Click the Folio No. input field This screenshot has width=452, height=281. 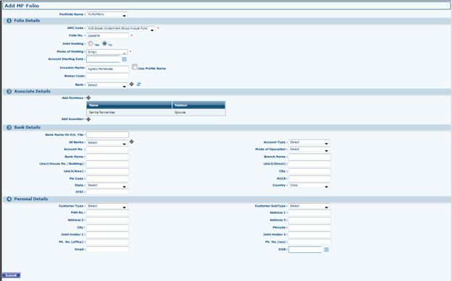[x=107, y=35]
